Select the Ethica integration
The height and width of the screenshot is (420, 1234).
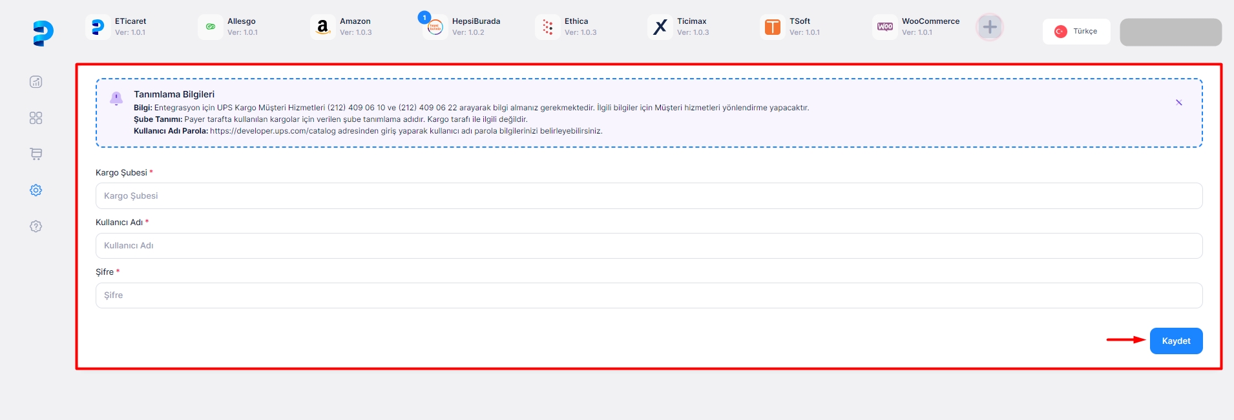(567, 27)
